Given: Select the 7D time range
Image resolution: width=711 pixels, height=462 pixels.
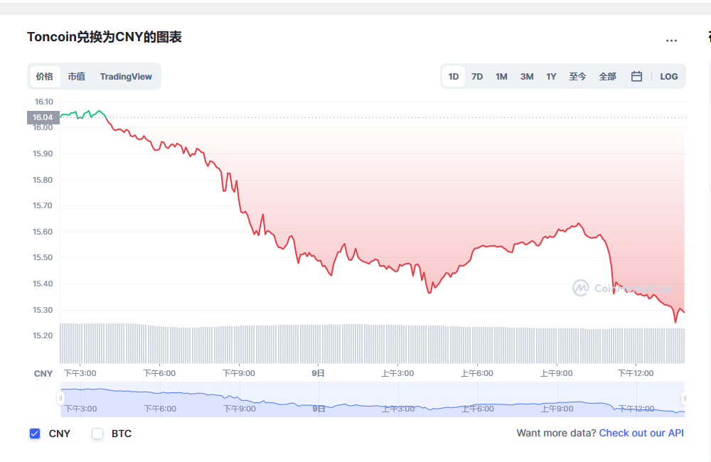Looking at the screenshot, I should (x=477, y=76).
